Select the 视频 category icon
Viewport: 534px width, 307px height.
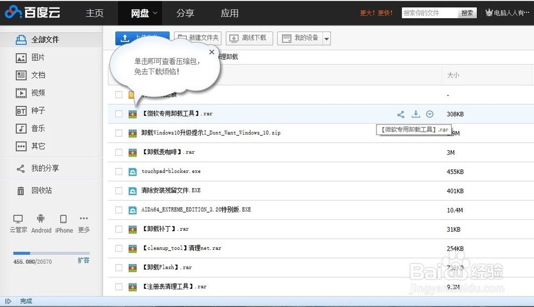(21, 93)
